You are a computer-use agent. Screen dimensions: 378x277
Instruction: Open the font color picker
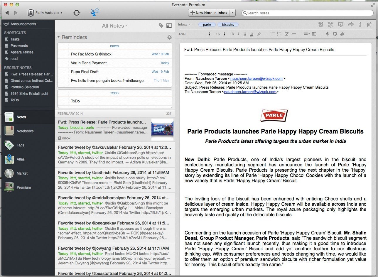[x=252, y=34]
